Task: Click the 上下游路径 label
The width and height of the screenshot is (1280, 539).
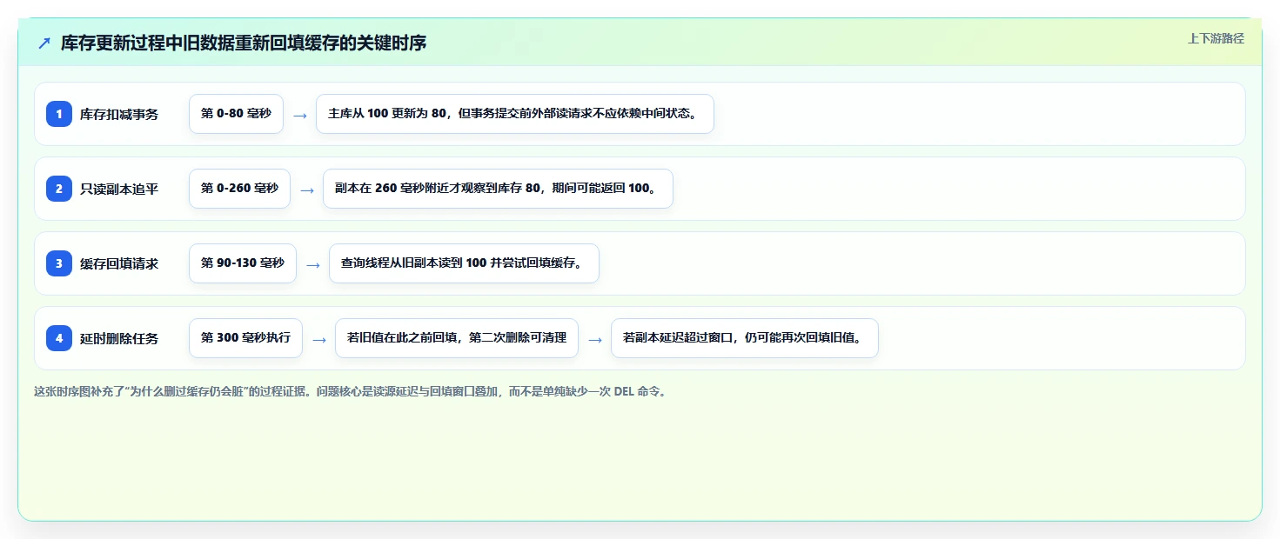Action: point(1216,38)
